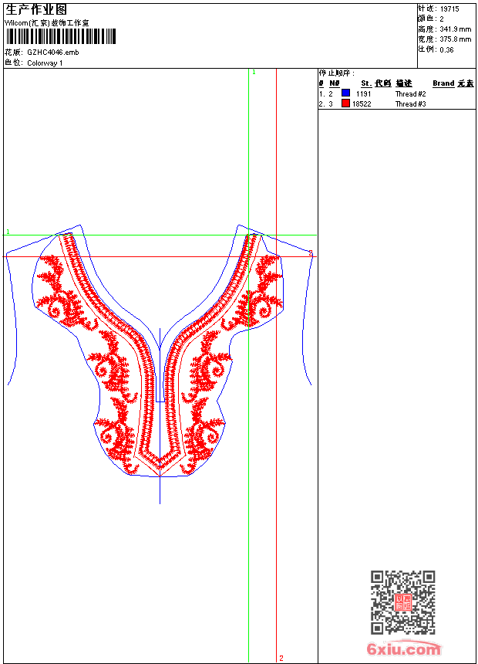Select the Thread #3 row description
Image resolution: width=478 pixels, height=664 pixels.
tap(410, 104)
